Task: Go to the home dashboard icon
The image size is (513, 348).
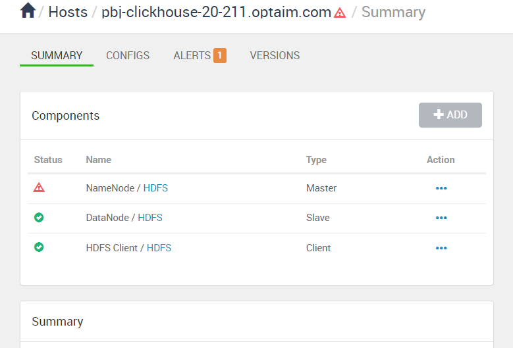Action: [28, 11]
